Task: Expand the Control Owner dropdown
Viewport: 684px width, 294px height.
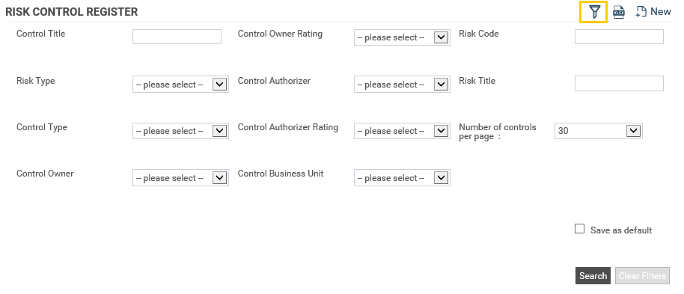Action: pos(180,178)
